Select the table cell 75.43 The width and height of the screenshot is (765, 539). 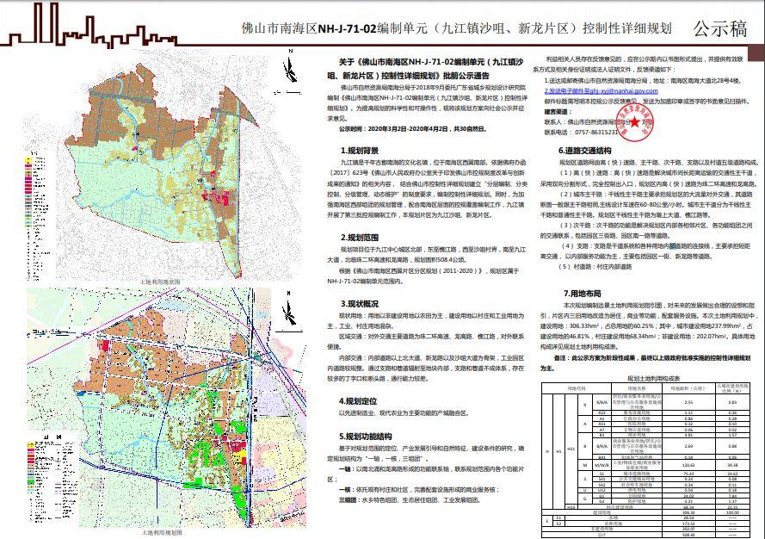(x=688, y=474)
